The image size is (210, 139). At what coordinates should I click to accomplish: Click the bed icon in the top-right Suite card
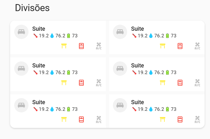point(120,32)
